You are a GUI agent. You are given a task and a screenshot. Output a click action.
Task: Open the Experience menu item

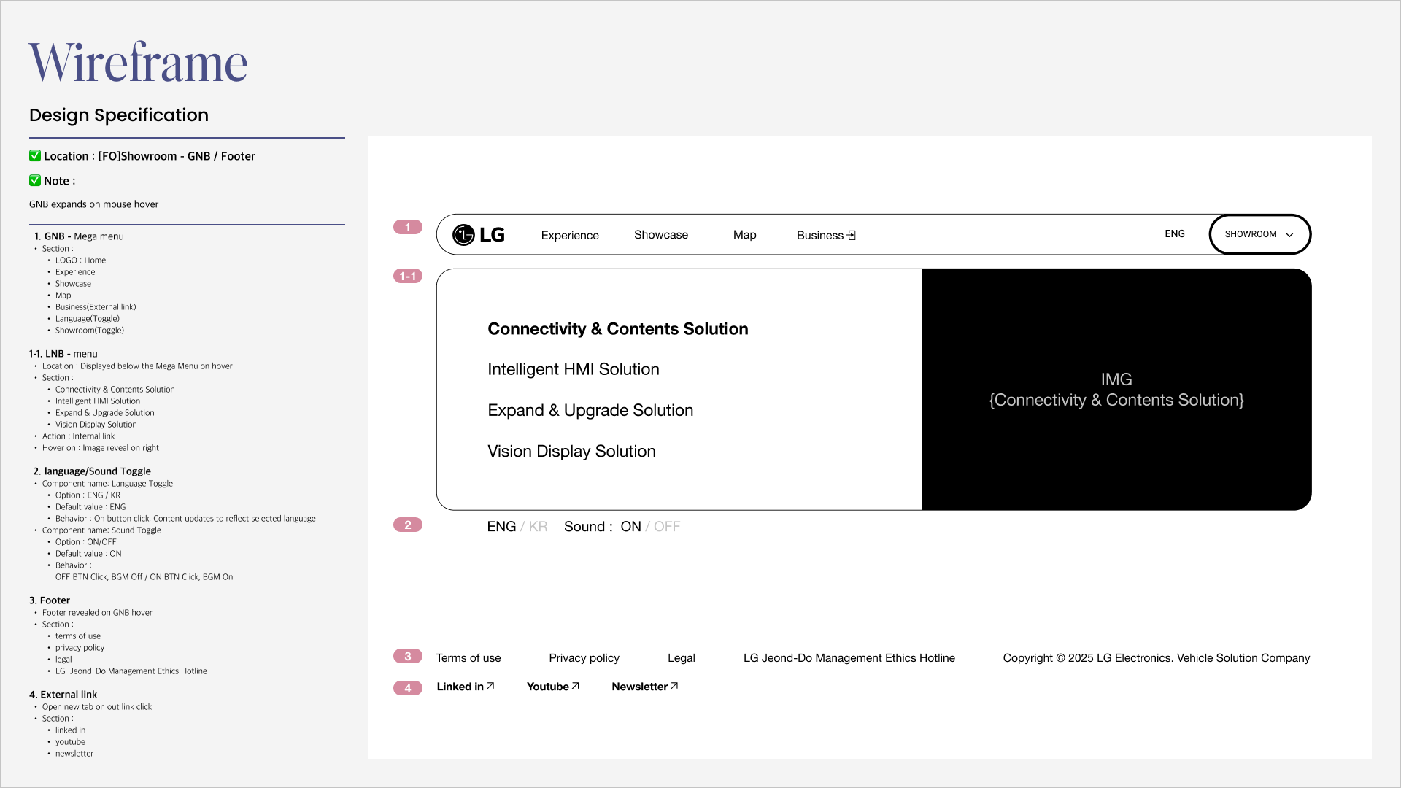[x=569, y=235]
